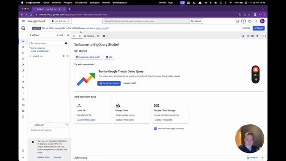Select the SQL workspace magnifier sidebar icon
286x161 pixels.
23,42
